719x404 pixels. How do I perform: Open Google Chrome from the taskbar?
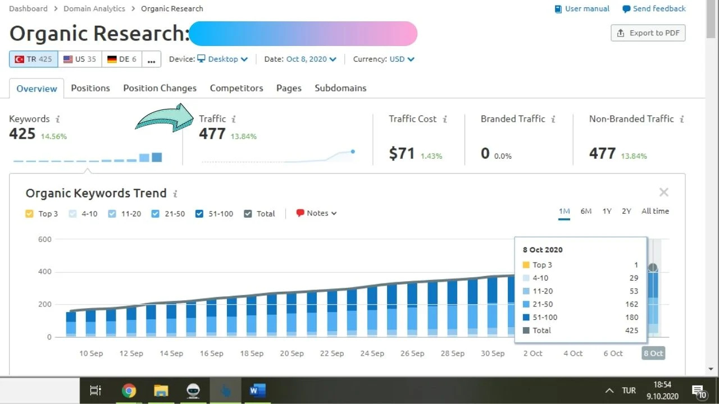coord(129,391)
